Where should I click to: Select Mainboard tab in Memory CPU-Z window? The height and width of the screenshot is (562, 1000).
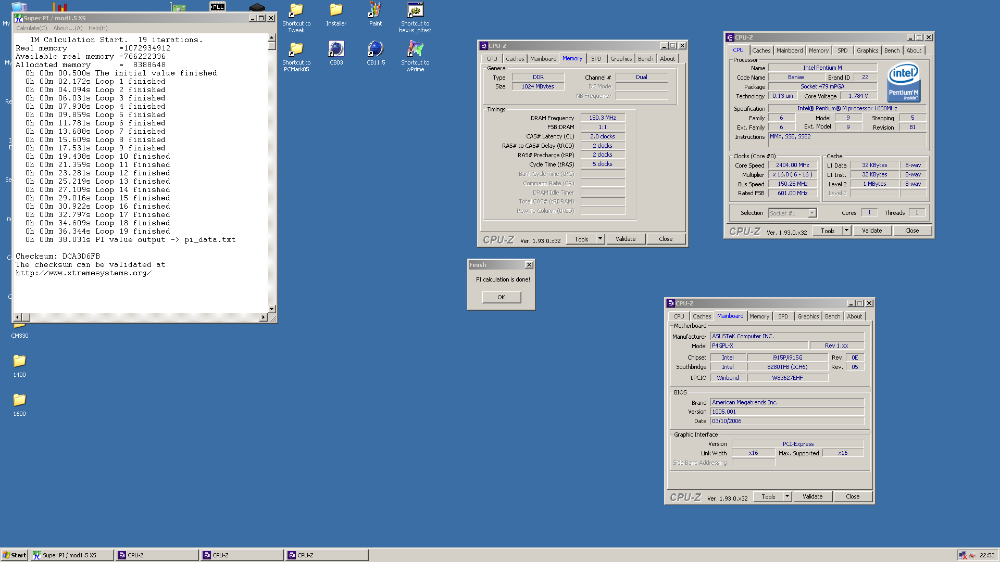pyautogui.click(x=543, y=59)
